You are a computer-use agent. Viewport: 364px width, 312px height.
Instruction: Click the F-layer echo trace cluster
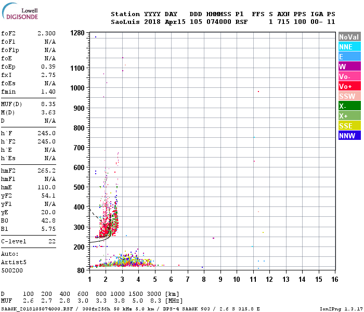click(109, 223)
